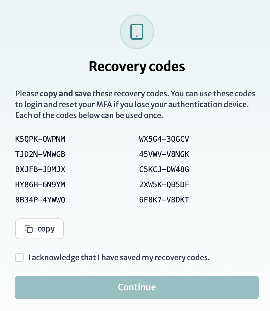Screen dimensions: 270x311
Task: Select recovery code 8B34P-4YWWQ
Action: (x=40, y=200)
